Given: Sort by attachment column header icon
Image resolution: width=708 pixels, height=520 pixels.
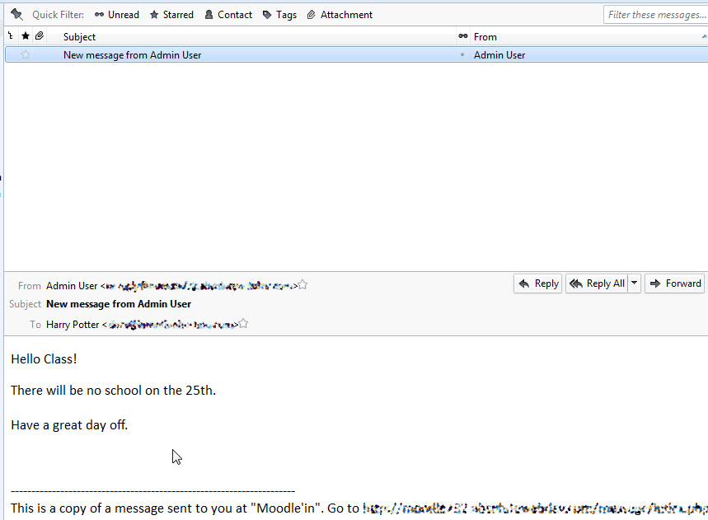Looking at the screenshot, I should click(x=40, y=36).
